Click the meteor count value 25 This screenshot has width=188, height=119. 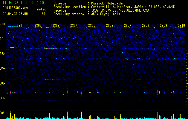pos(43,14)
